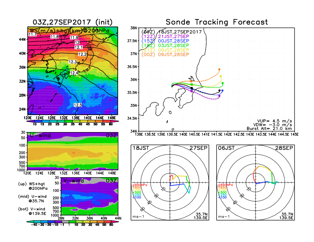314x242 pixels.
Task: Click the '(mid) U-wind @35.7N' description
Action: 33,199
